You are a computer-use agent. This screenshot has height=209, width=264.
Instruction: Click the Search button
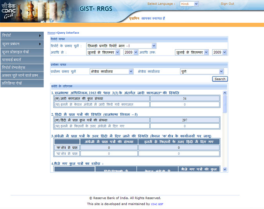[220, 79]
